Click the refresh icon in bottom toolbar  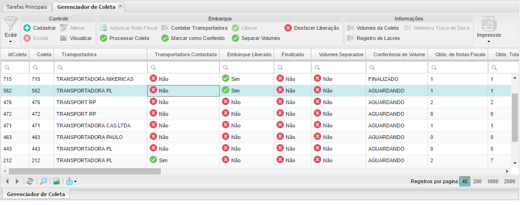coord(30,181)
